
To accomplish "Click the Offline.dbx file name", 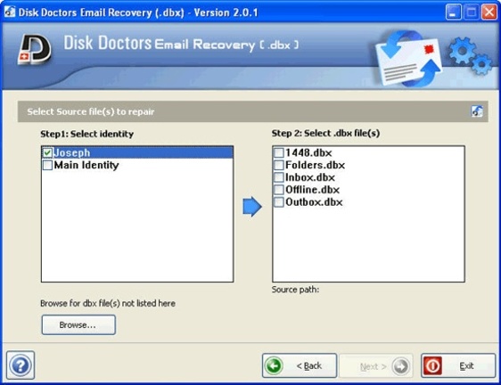I will [312, 190].
